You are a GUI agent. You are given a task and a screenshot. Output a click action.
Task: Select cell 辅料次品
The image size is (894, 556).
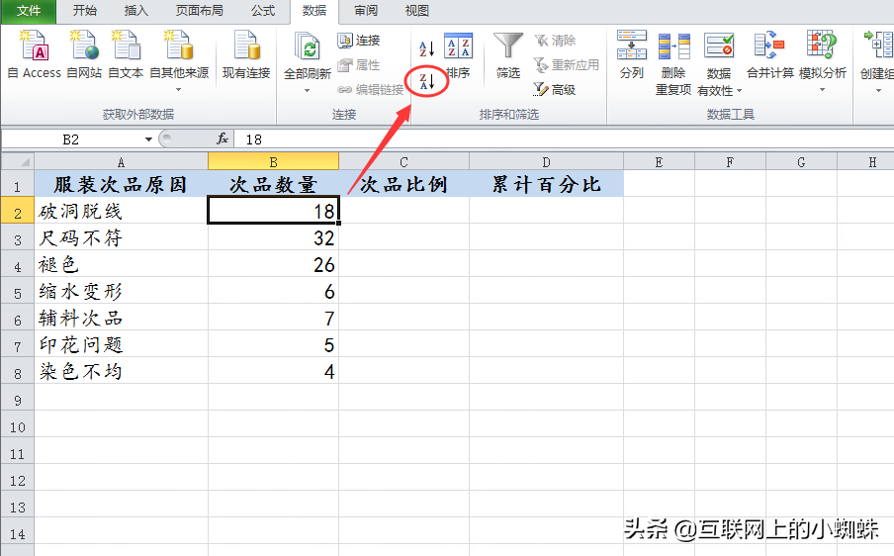(121, 318)
